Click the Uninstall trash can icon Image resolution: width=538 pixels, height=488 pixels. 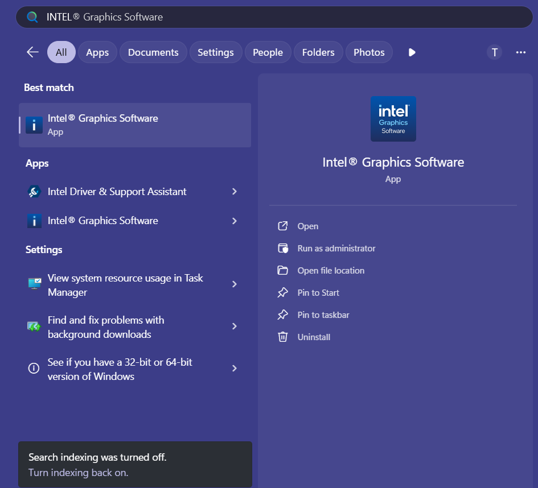pyautogui.click(x=283, y=337)
